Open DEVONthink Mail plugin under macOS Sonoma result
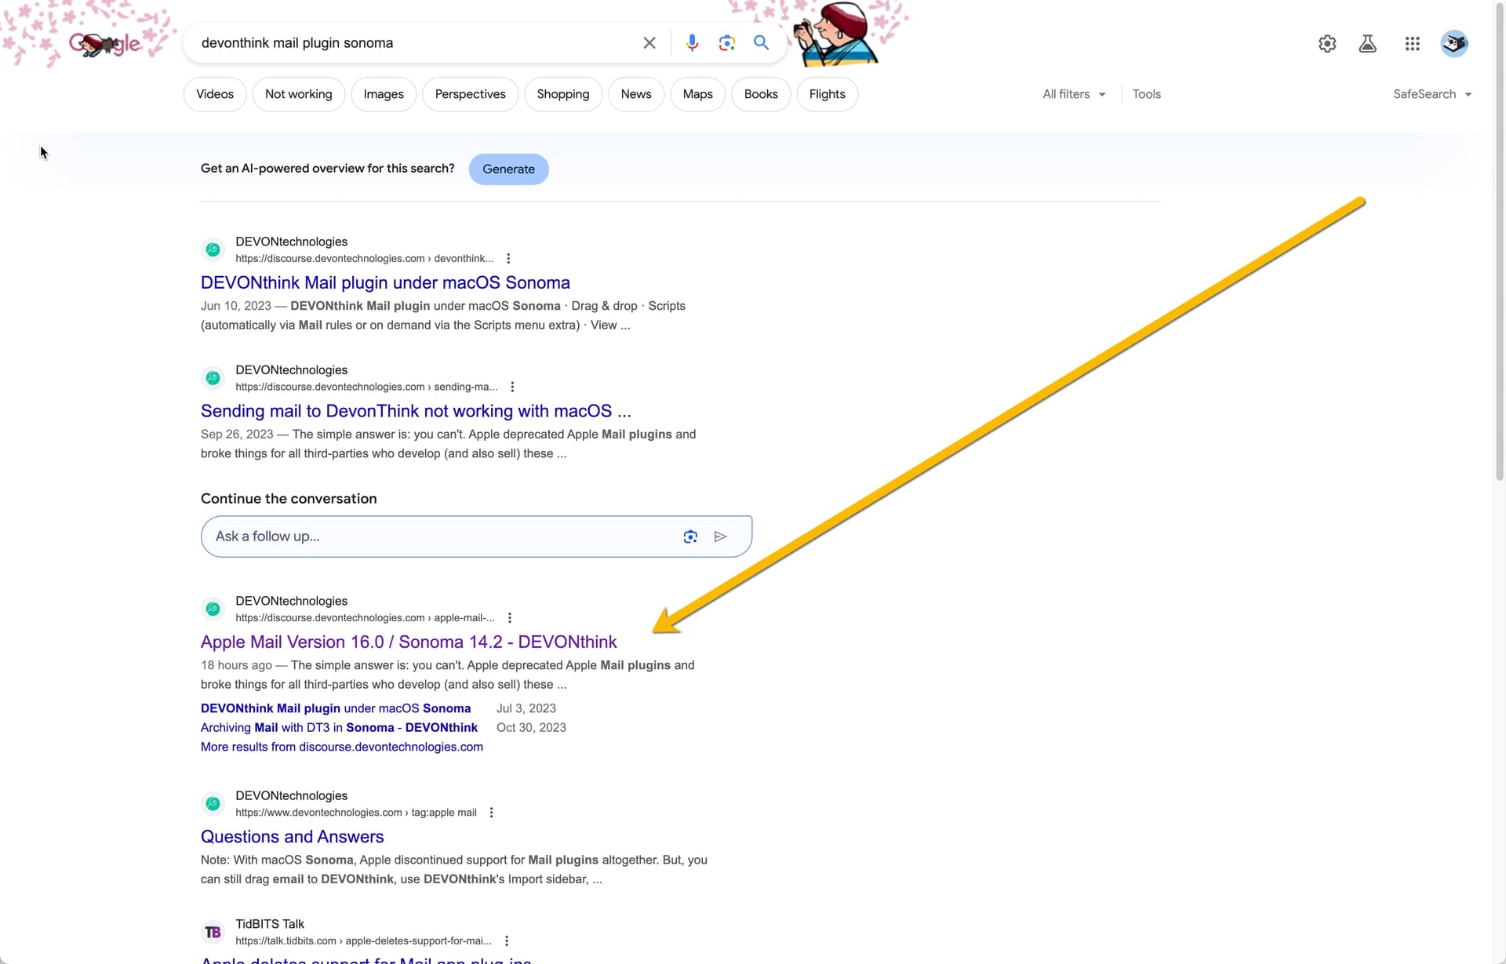Screen dimensions: 1506x964 (385, 282)
